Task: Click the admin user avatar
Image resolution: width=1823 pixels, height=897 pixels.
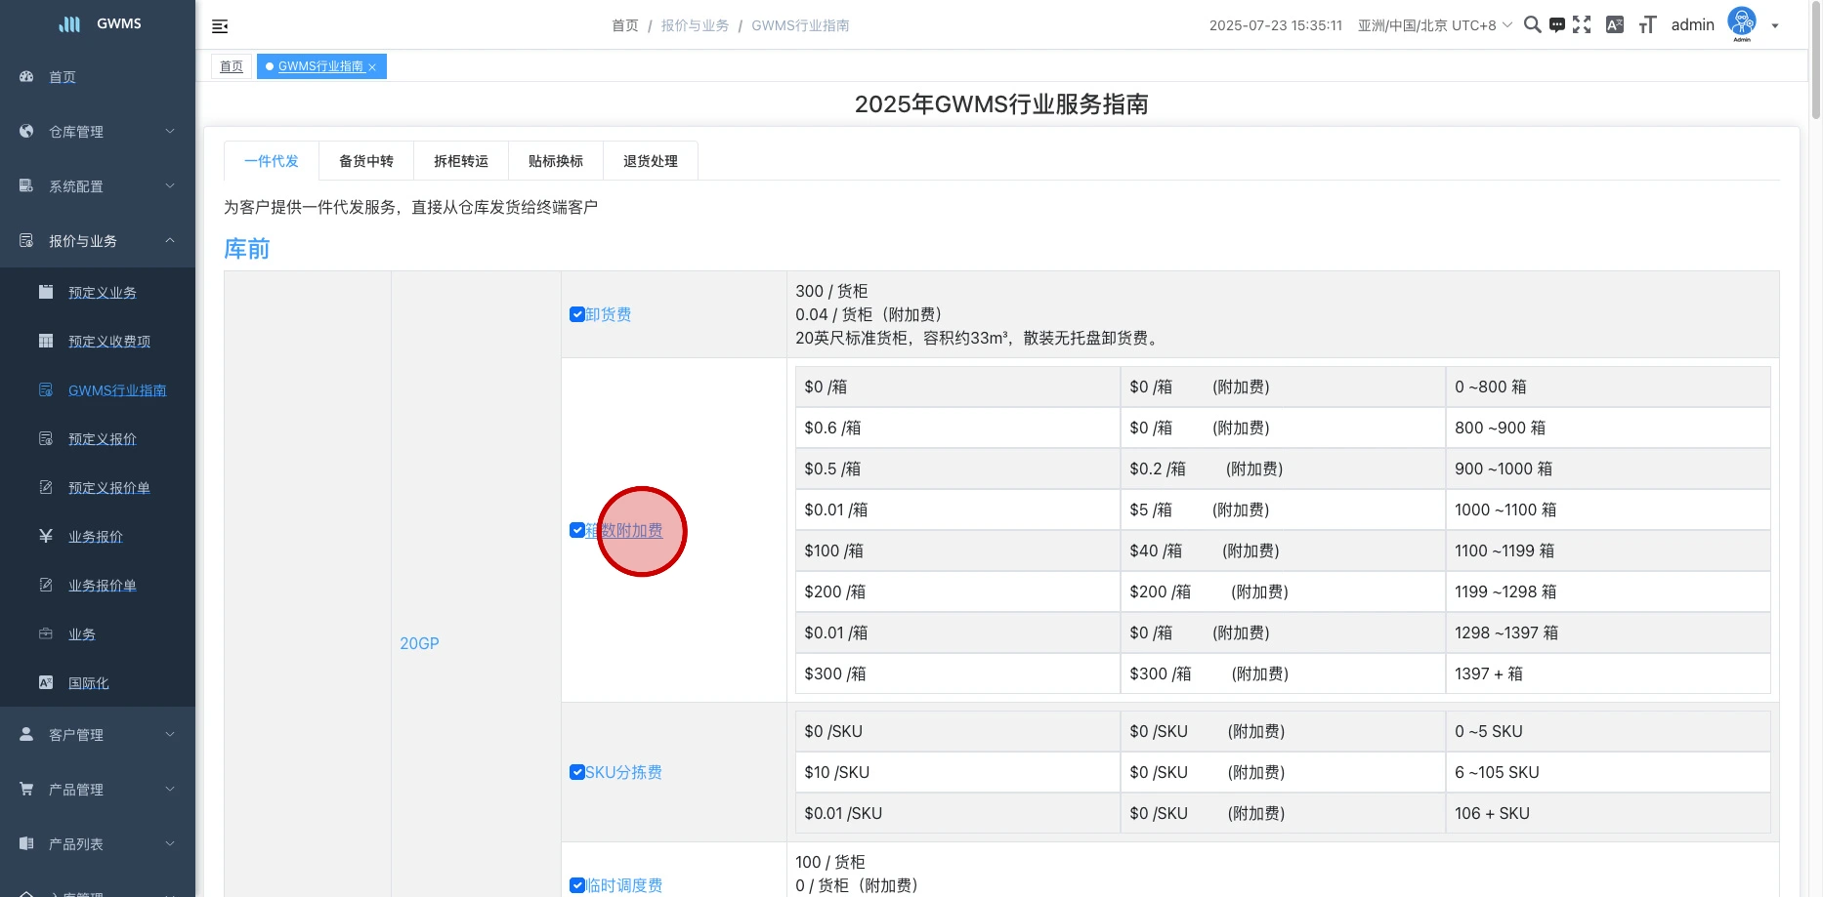Action: [1742, 23]
